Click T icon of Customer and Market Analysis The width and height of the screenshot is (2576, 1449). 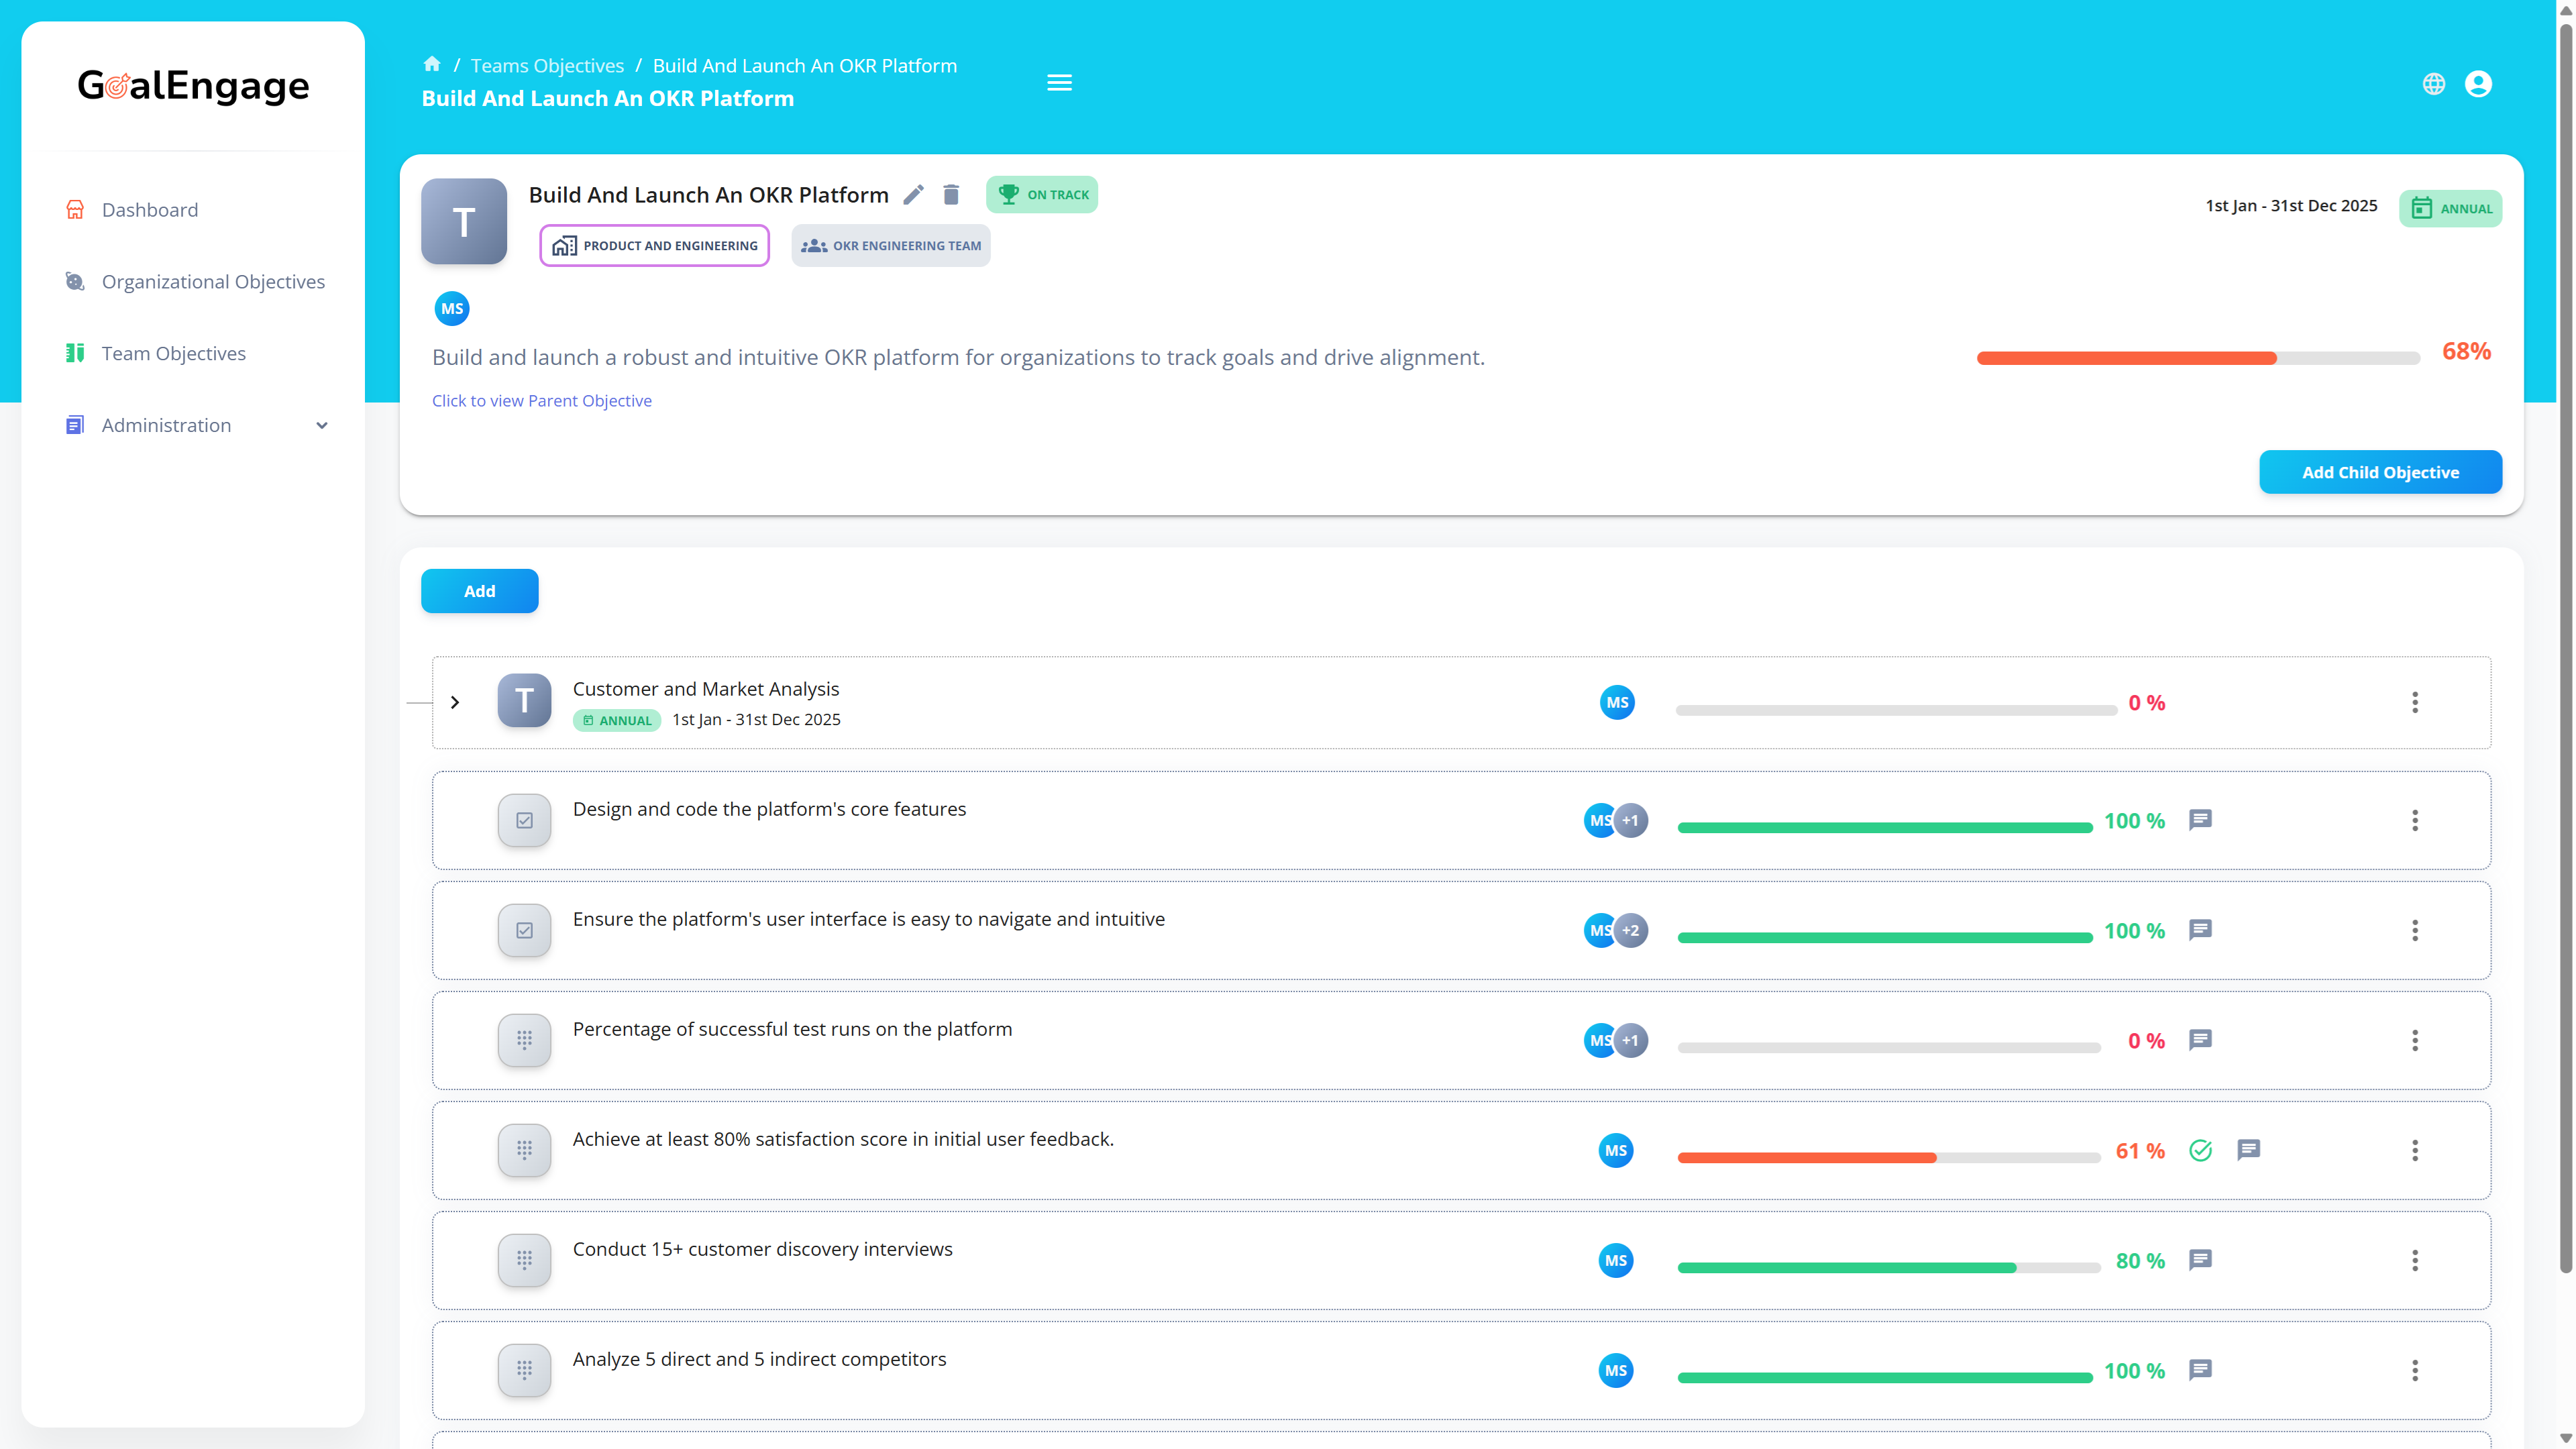pyautogui.click(x=524, y=701)
